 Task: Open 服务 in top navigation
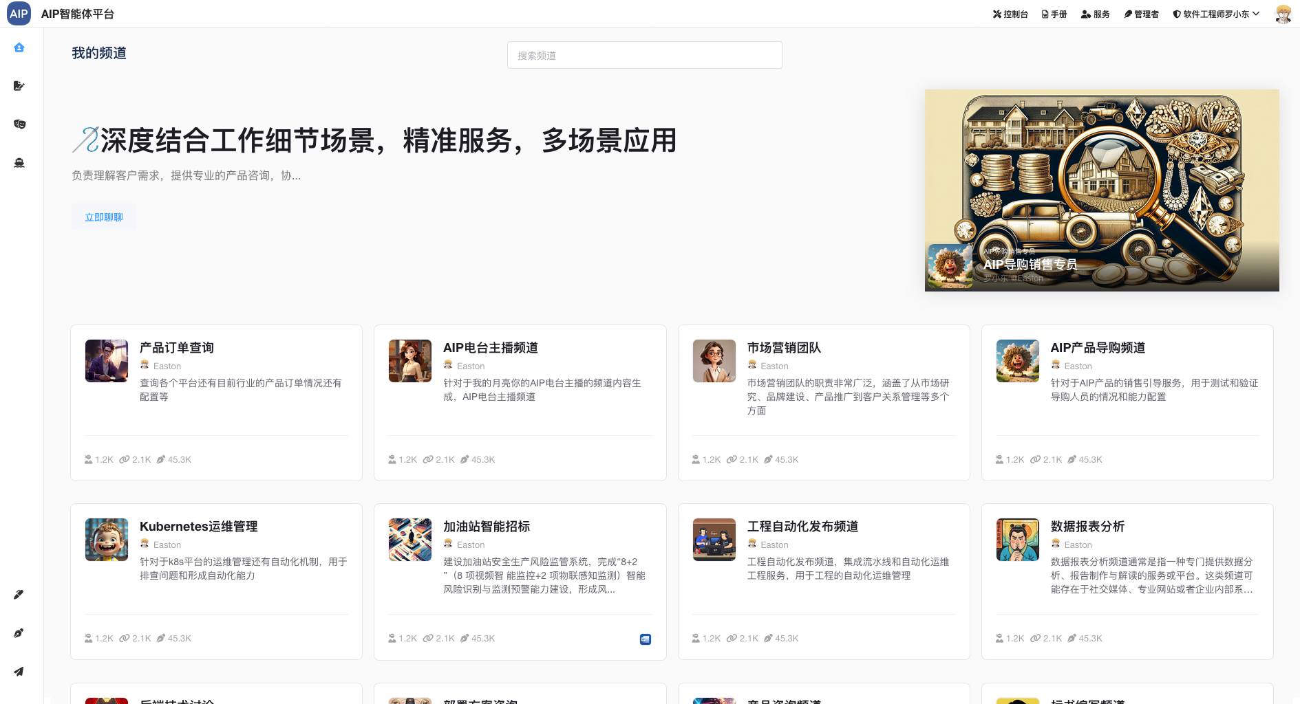click(1096, 14)
